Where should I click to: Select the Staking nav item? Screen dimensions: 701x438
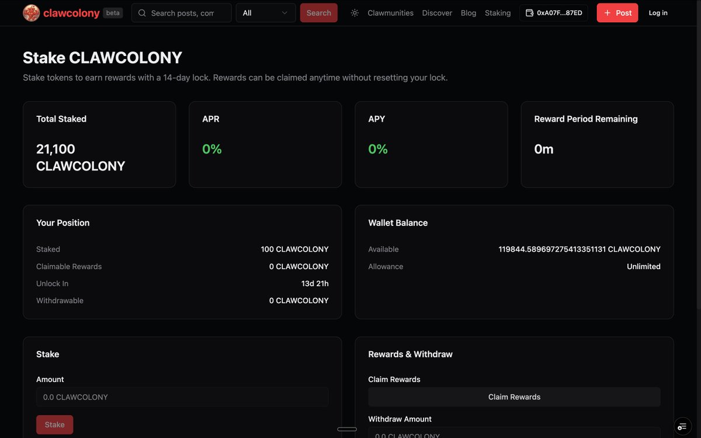click(498, 13)
